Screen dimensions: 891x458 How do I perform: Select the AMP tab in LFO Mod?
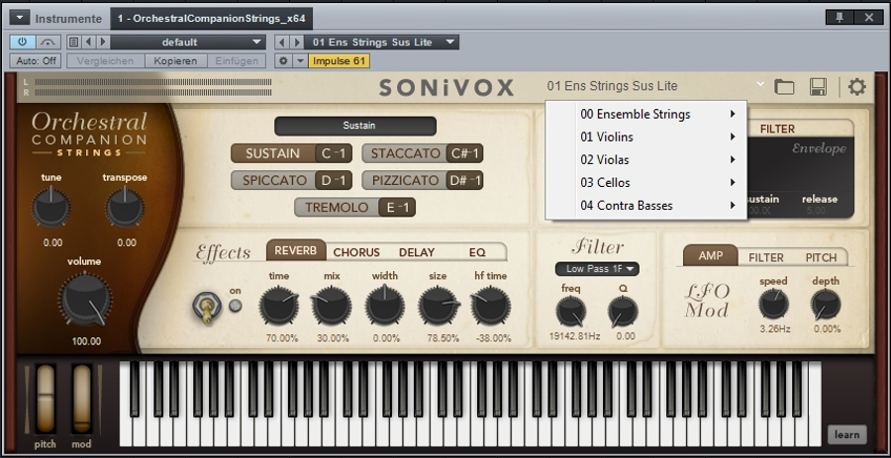[710, 255]
